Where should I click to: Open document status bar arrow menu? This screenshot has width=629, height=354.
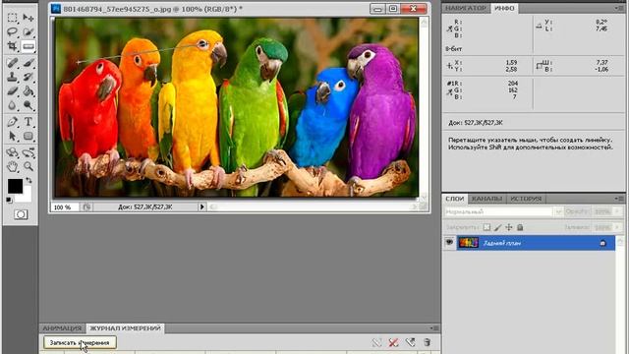[x=201, y=206]
